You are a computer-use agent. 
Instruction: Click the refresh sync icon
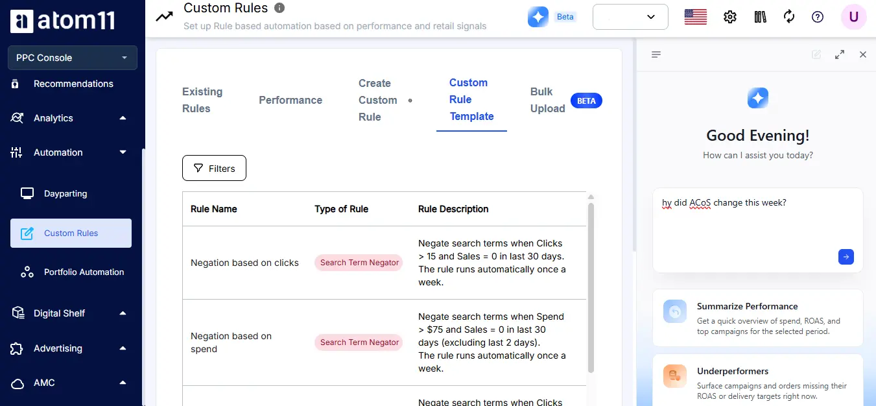click(x=789, y=17)
